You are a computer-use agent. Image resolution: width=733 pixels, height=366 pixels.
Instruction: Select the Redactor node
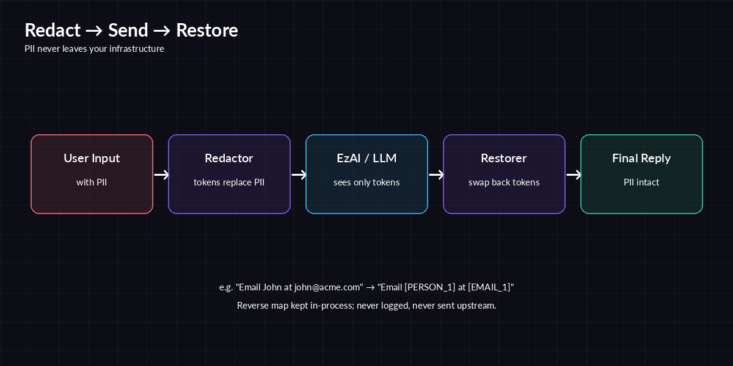click(x=229, y=174)
